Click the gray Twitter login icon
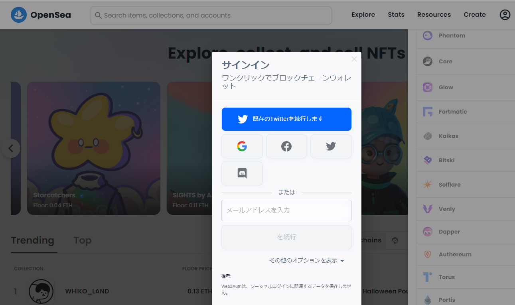 tap(331, 146)
